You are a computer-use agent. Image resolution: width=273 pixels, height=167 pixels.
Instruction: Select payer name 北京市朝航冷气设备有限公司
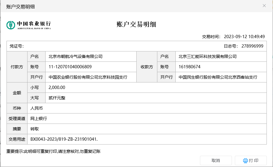click(x=75, y=56)
